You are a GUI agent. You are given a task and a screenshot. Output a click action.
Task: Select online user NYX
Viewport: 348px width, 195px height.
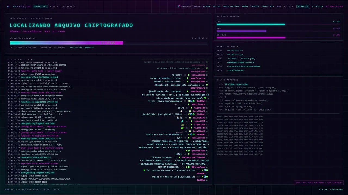(272, 6)
